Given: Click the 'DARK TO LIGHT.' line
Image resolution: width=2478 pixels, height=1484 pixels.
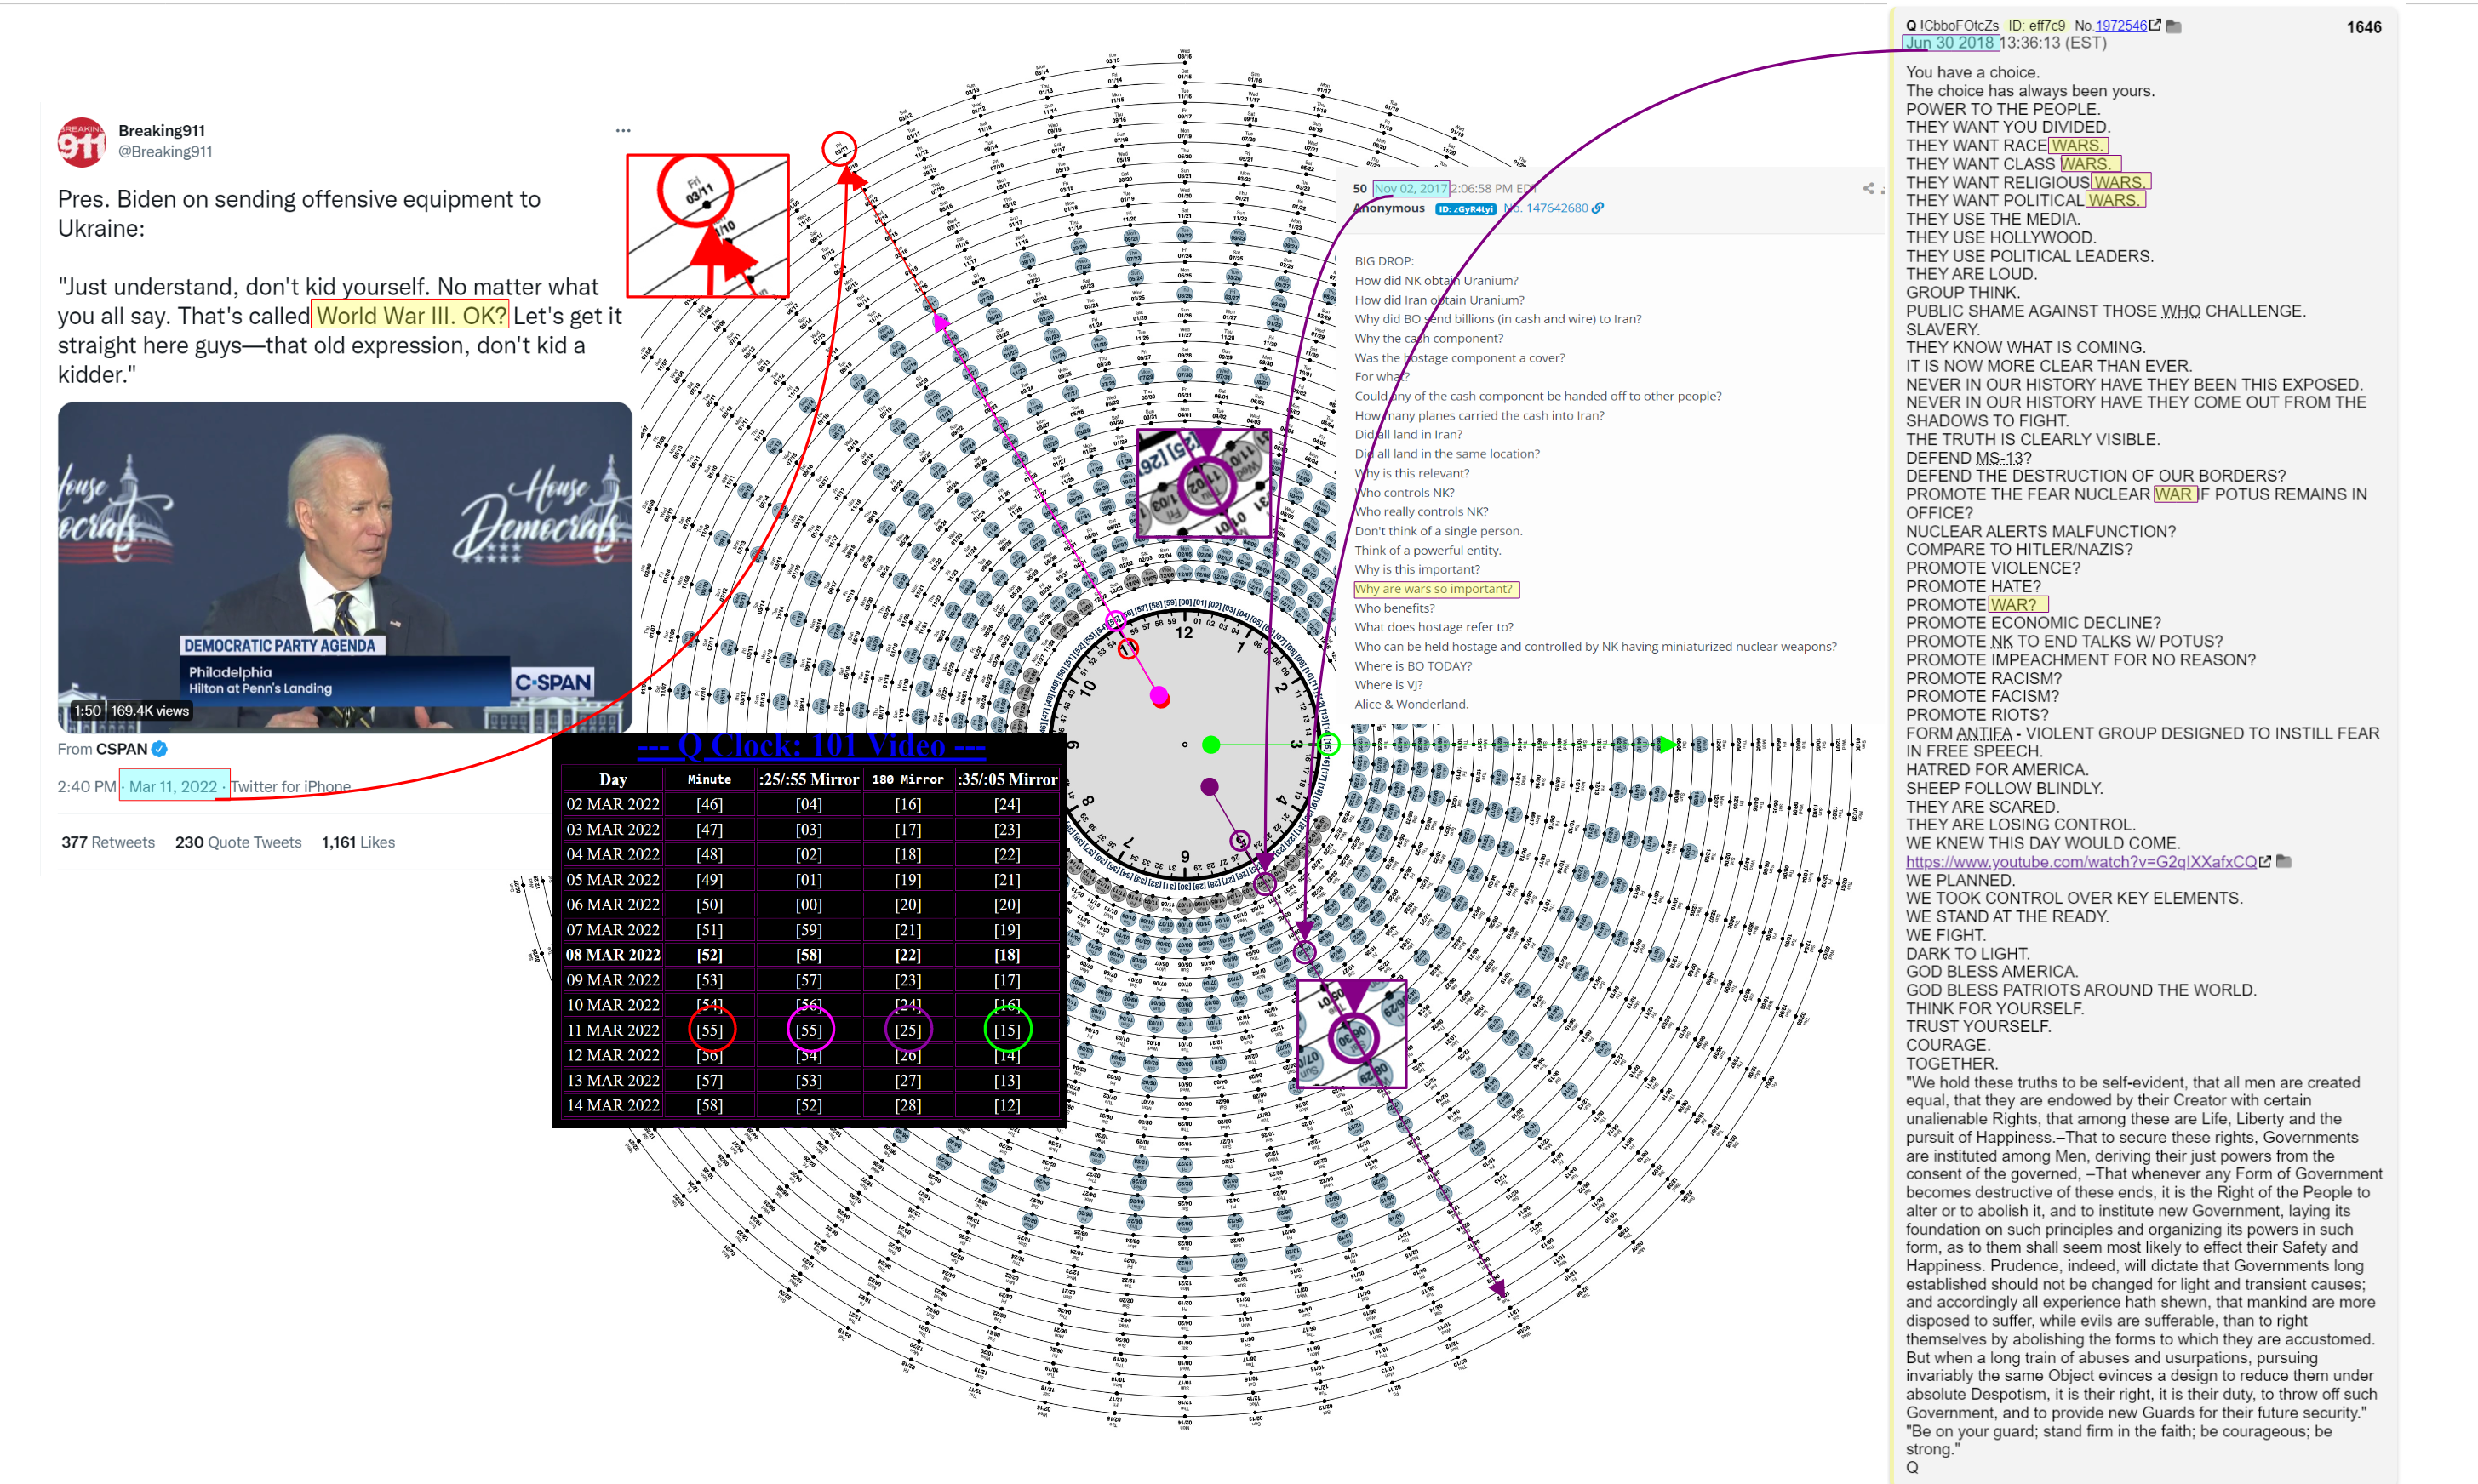Looking at the screenshot, I should (x=1966, y=953).
